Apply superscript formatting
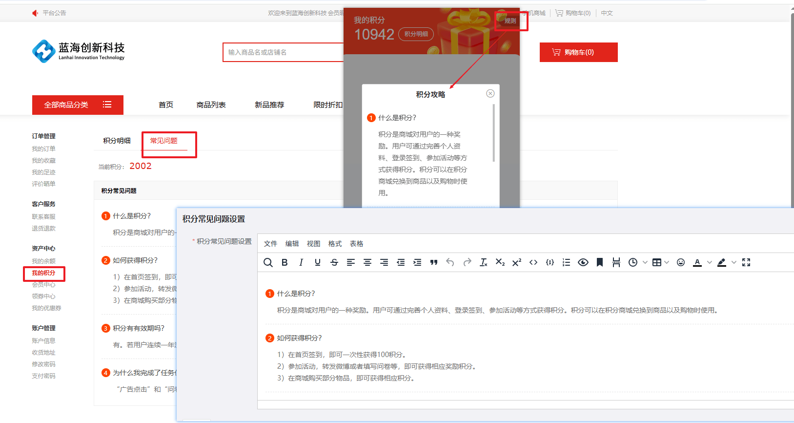 click(x=517, y=262)
